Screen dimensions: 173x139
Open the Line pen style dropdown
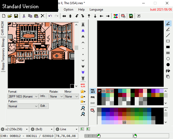66,129
